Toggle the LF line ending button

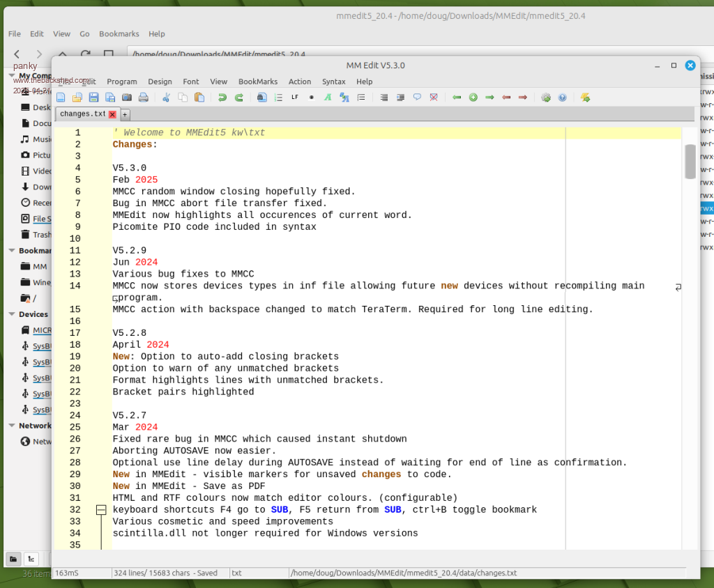coord(295,98)
